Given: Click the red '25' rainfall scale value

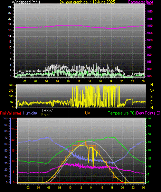Looking at the screenshot, I should click(13, 129).
